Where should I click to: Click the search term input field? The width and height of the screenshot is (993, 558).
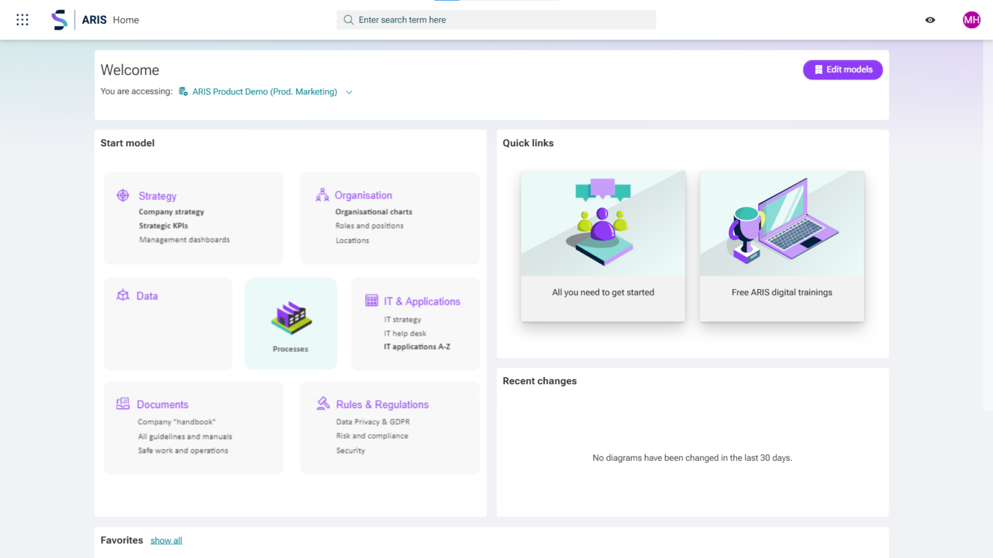tap(496, 20)
